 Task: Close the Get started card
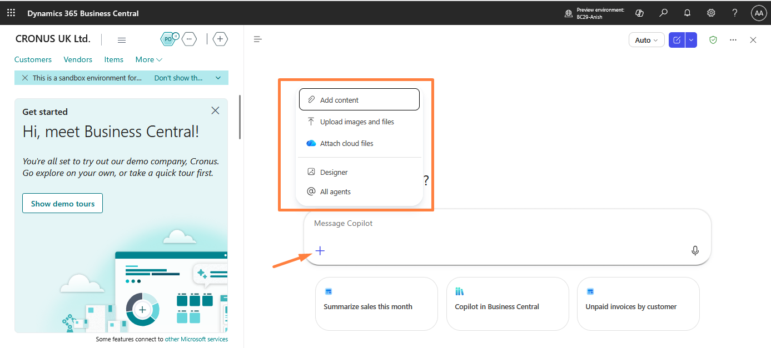click(x=215, y=111)
